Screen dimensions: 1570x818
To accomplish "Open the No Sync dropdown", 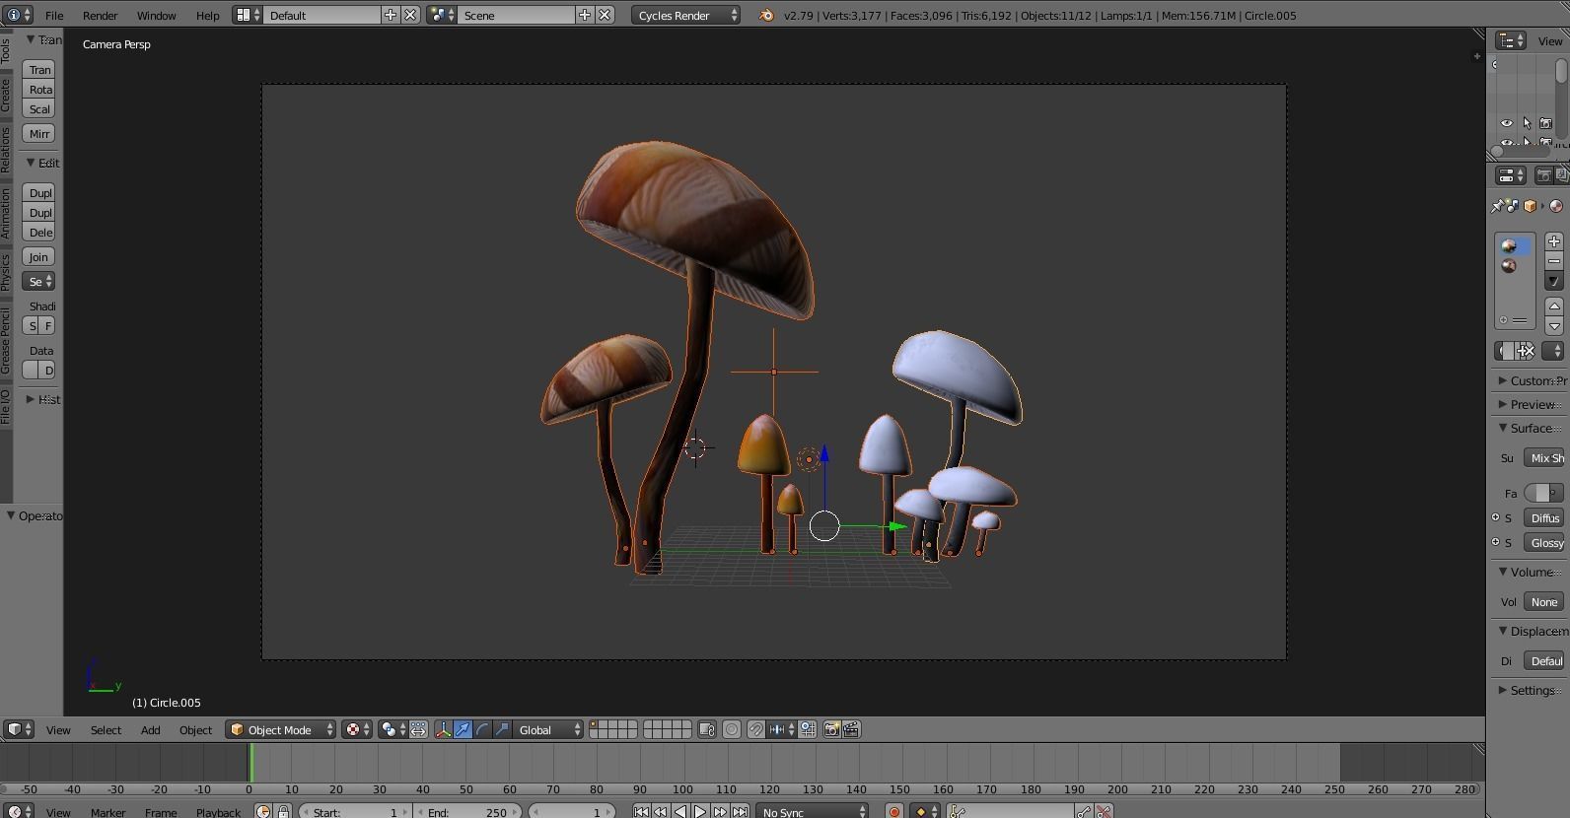I will [x=814, y=811].
